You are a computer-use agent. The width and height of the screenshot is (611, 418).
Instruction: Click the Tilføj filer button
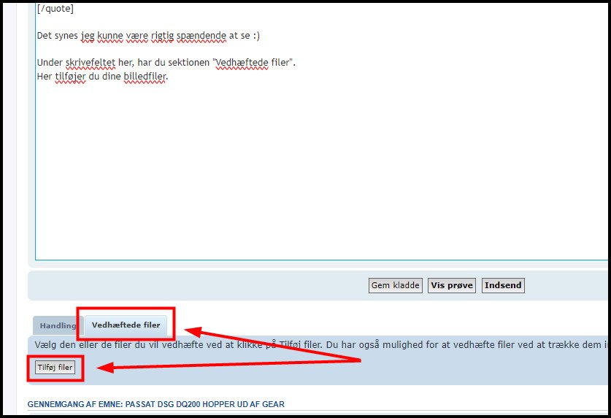(55, 368)
